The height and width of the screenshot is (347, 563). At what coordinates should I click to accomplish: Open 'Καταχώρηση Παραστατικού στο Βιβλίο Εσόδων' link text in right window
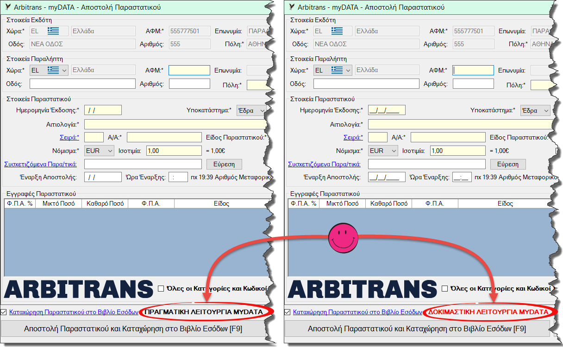tap(357, 312)
